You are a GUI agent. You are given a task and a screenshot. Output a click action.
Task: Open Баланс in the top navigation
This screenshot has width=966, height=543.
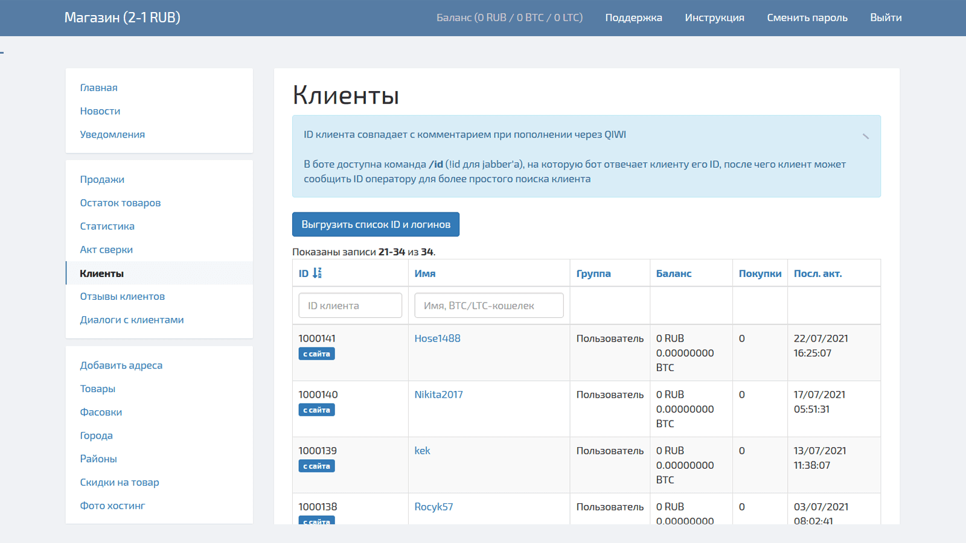pos(510,17)
